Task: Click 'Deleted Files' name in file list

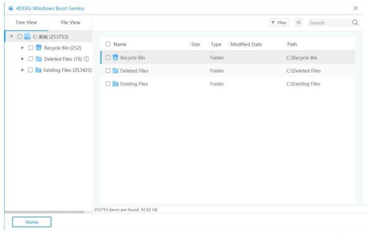Action: pos(134,71)
